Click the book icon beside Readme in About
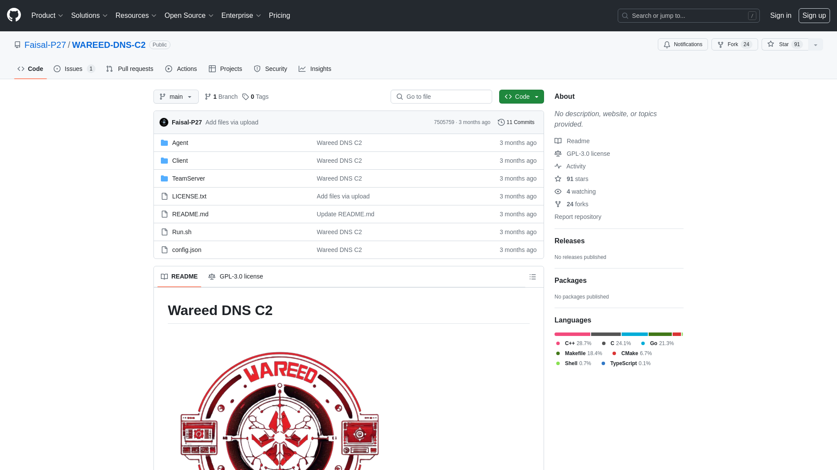This screenshot has height=470, width=837. click(558, 141)
